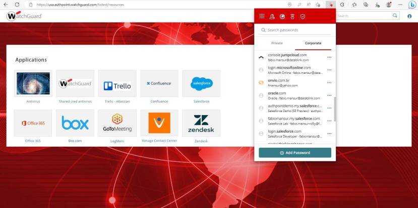Screen dimensions: 418x208
Task: Open options for the authpointdemo.my.salesforce entry
Action: tap(329, 108)
